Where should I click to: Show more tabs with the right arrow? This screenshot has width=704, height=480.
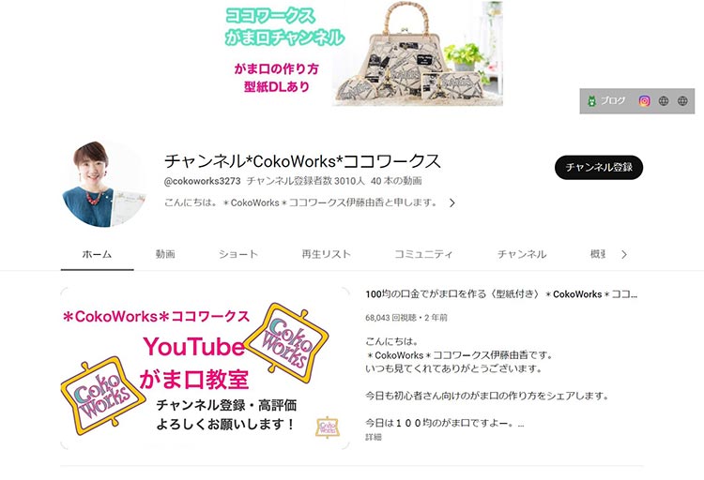624,254
